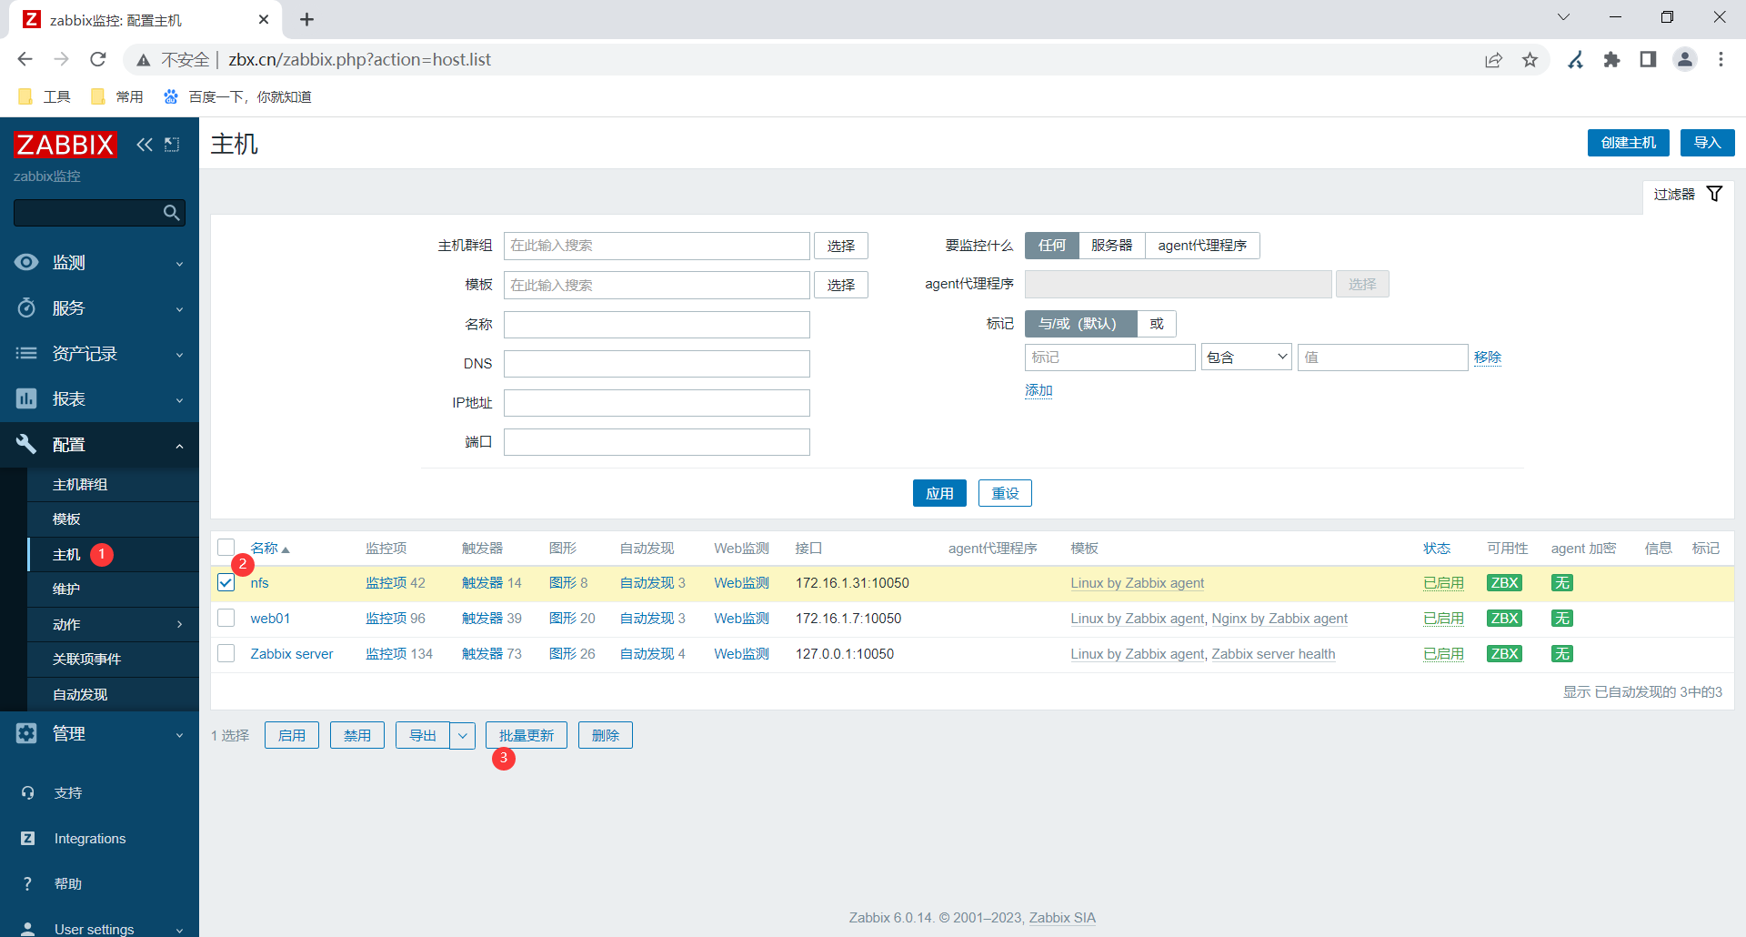Click the 批量更新 button
The width and height of the screenshot is (1746, 937).
(527, 735)
